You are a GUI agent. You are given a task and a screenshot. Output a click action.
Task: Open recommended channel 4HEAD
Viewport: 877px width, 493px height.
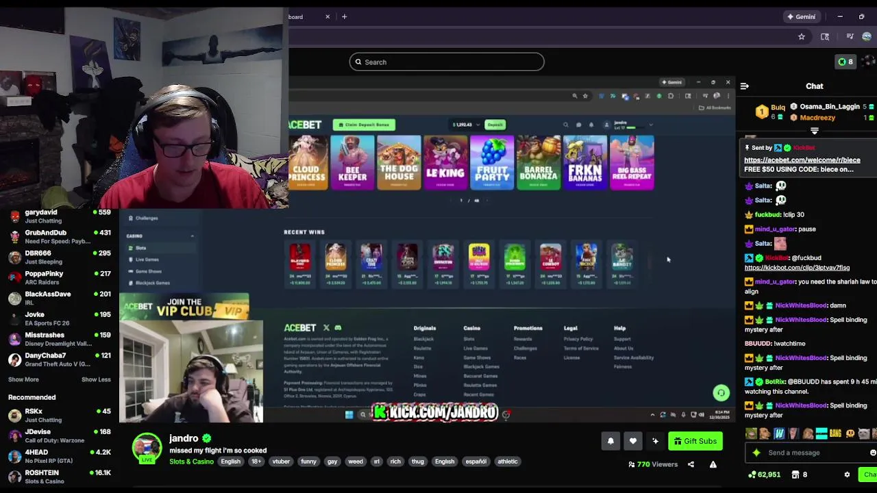click(60, 457)
